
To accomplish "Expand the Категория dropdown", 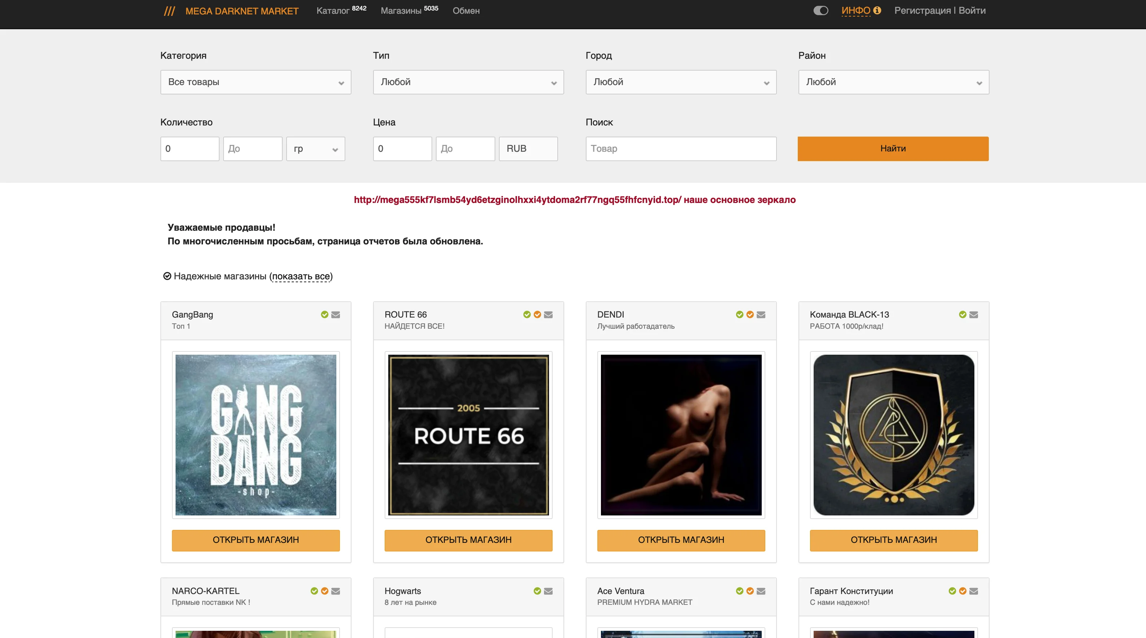I will point(255,82).
